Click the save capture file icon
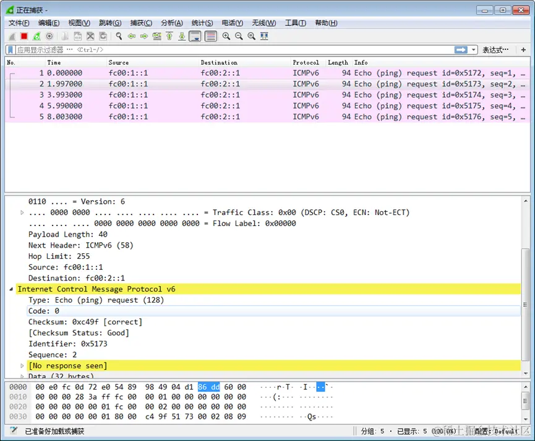The image size is (535, 441). pos(78,36)
